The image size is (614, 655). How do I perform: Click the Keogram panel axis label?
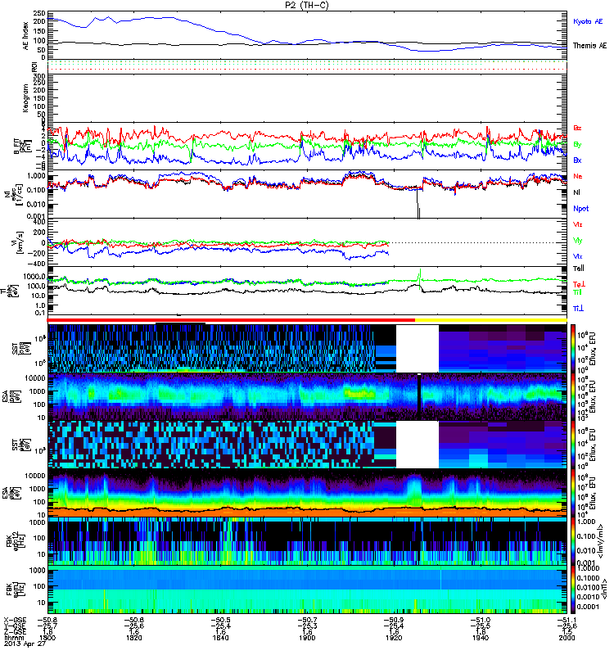(26, 97)
